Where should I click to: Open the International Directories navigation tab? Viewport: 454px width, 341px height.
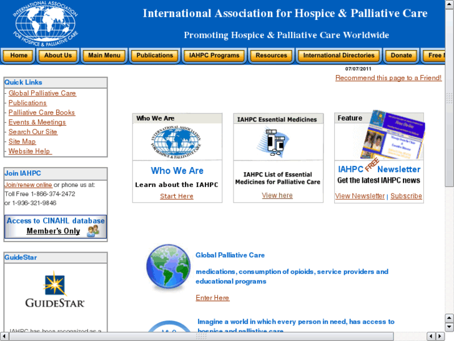click(338, 56)
